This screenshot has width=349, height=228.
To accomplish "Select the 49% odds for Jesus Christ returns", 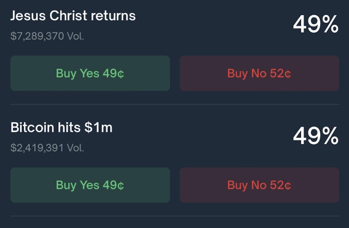I will click(x=315, y=25).
